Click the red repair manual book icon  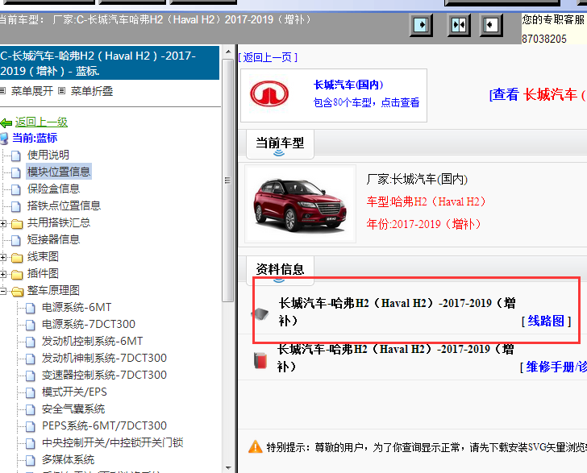pyautogui.click(x=260, y=360)
